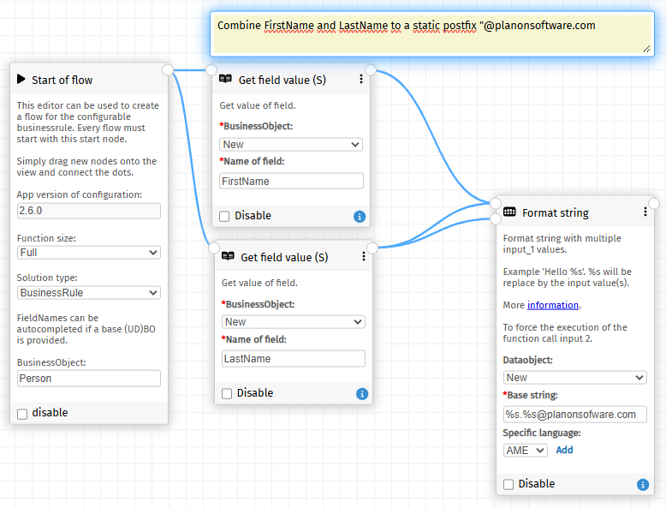Click the FirstName field name input

[291, 181]
